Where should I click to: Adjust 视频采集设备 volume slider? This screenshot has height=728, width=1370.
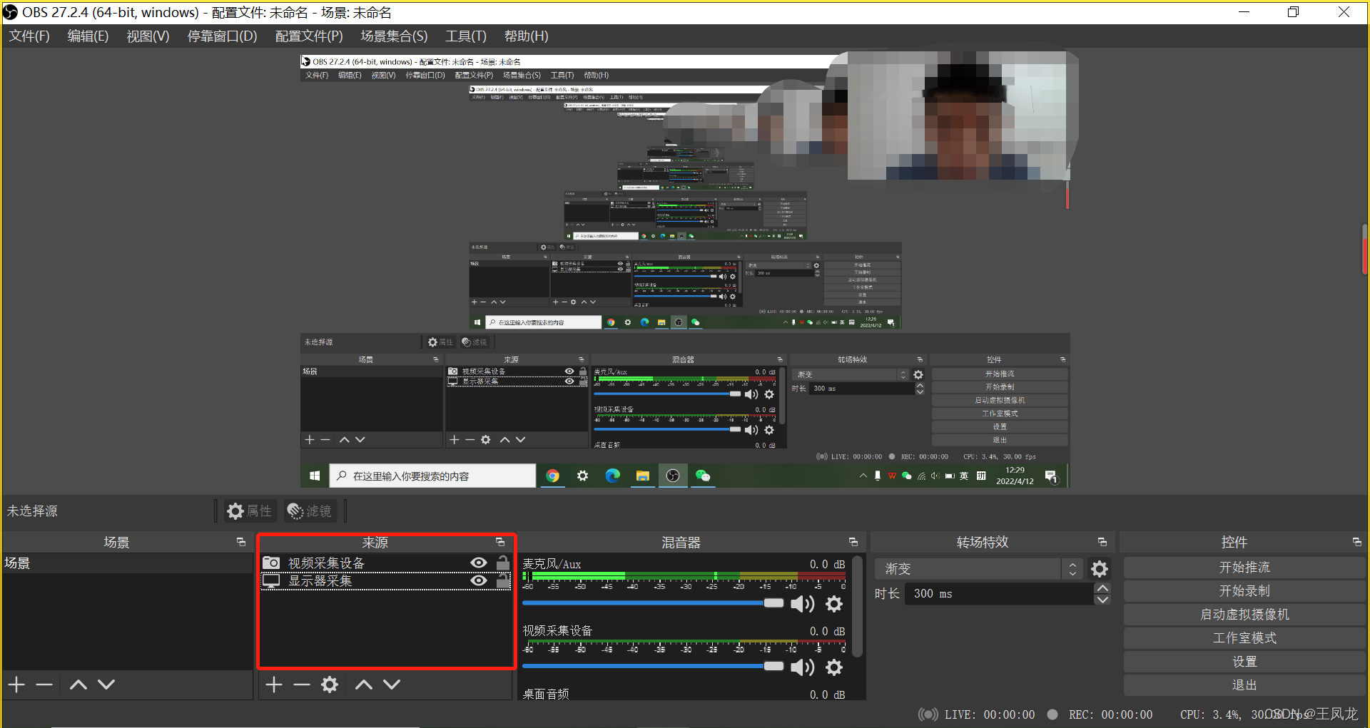tap(653, 667)
